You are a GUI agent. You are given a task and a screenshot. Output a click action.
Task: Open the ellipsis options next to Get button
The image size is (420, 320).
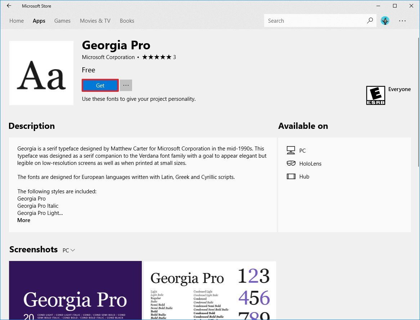(126, 85)
